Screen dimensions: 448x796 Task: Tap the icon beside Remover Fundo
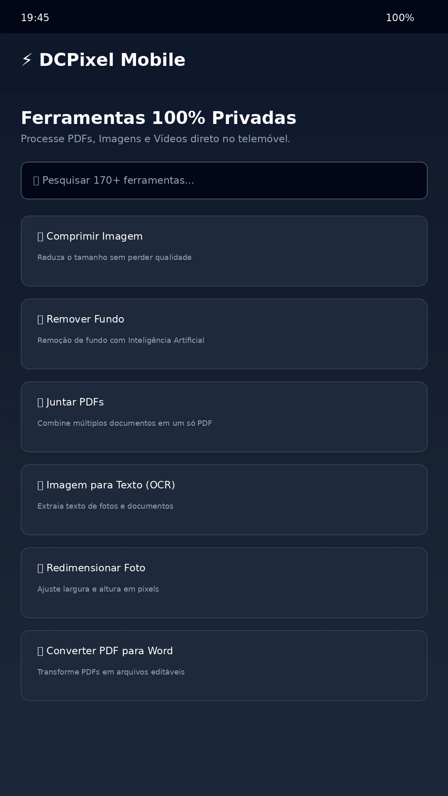(x=40, y=320)
